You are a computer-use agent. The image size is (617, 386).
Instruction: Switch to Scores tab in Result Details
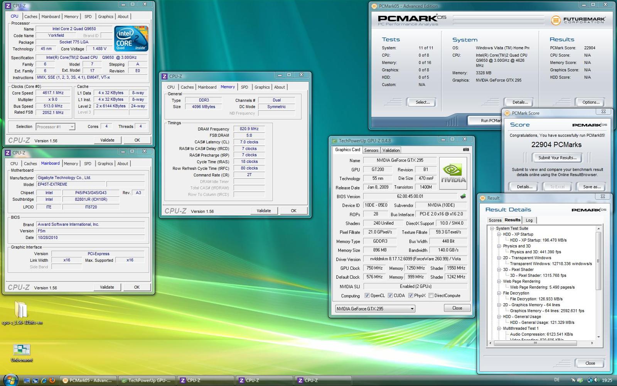495,220
